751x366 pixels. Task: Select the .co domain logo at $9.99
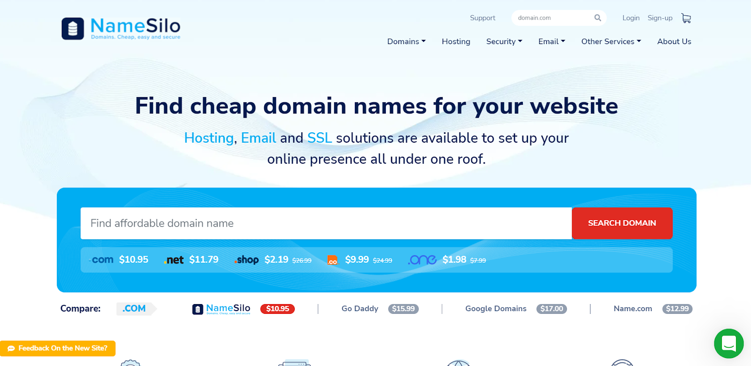pos(332,260)
